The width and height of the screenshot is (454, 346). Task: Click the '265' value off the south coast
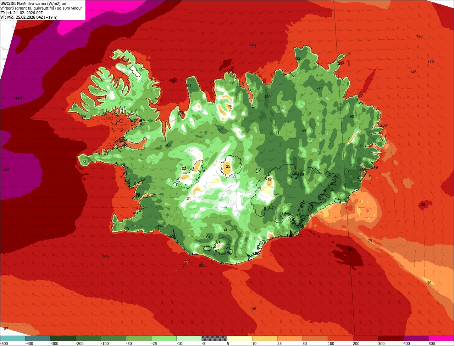(202, 265)
